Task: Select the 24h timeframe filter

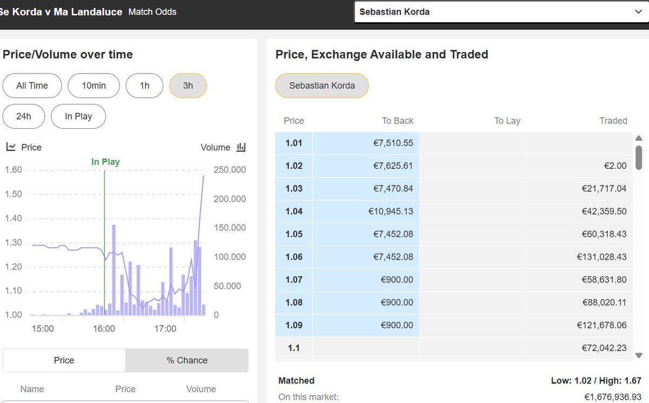Action: (x=24, y=116)
